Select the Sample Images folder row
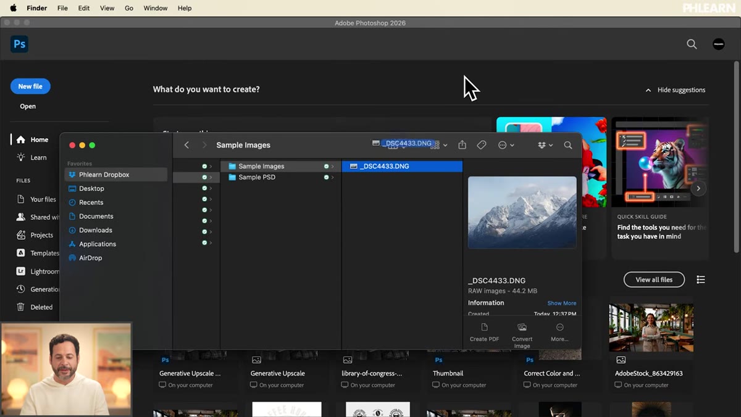This screenshot has height=417, width=741. [x=280, y=167]
